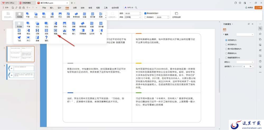Switch to the 动画 tab
This screenshot has height=130, width=264.
tap(75, 8)
